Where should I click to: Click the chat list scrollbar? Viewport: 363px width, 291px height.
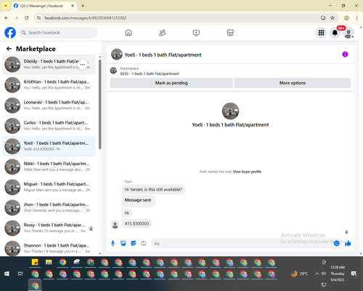100,104
